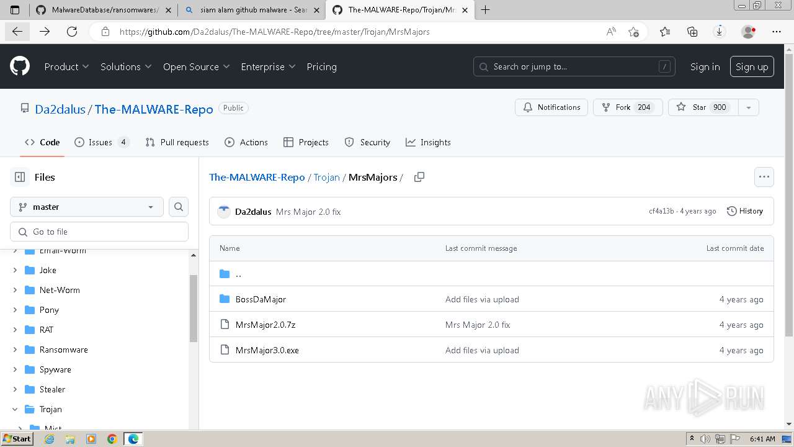Open the Da2dalus owner profile link
The height and width of the screenshot is (447, 794).
coord(60,109)
